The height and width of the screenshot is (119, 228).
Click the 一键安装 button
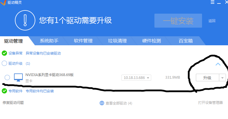(178, 21)
